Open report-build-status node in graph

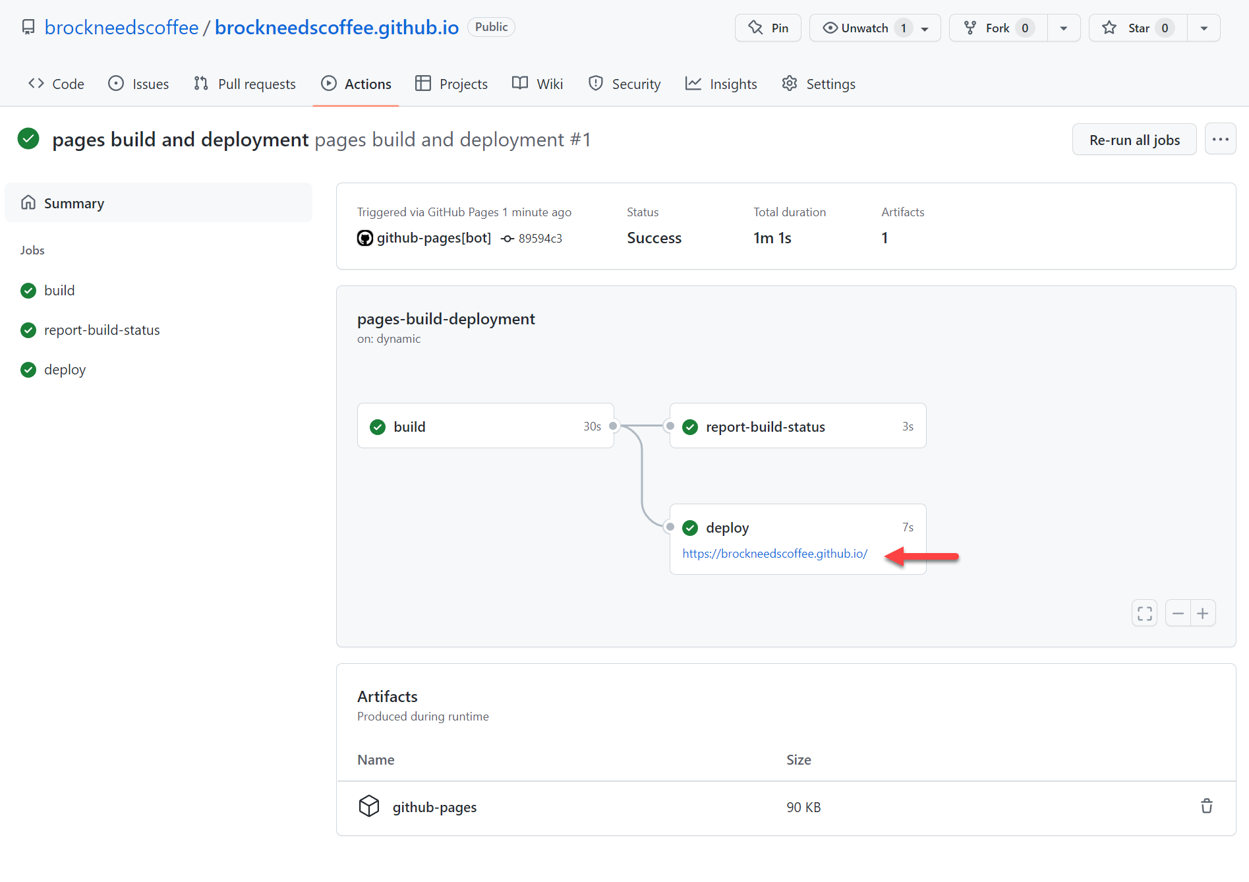tap(798, 426)
